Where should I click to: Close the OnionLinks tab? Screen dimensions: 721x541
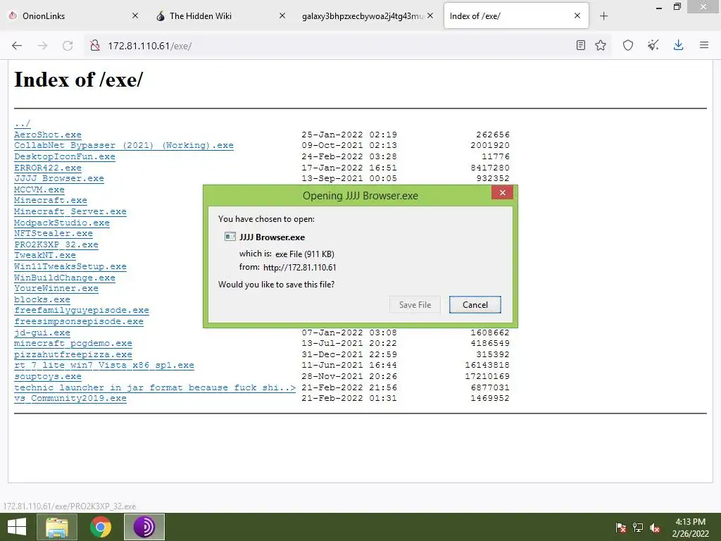click(135, 15)
